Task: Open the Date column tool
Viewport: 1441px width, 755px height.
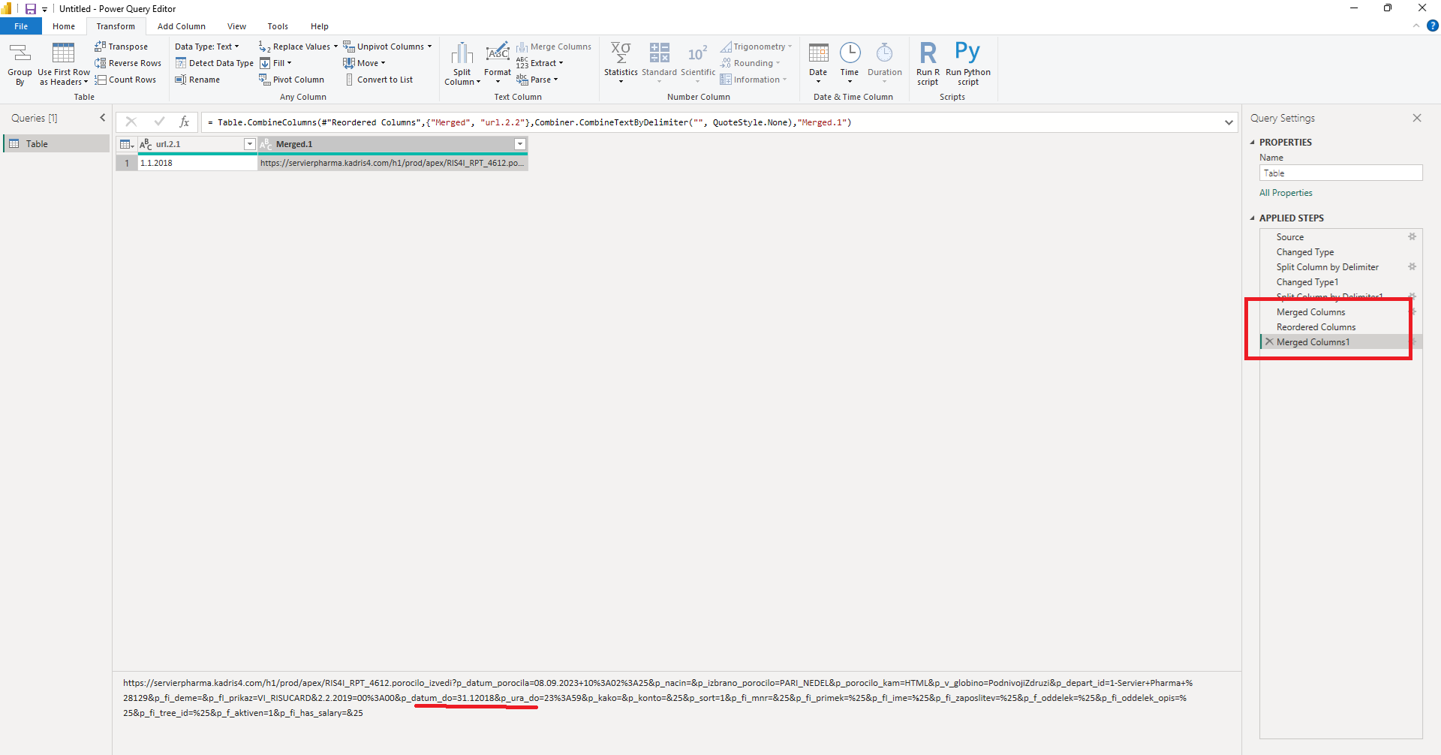Action: (818, 64)
